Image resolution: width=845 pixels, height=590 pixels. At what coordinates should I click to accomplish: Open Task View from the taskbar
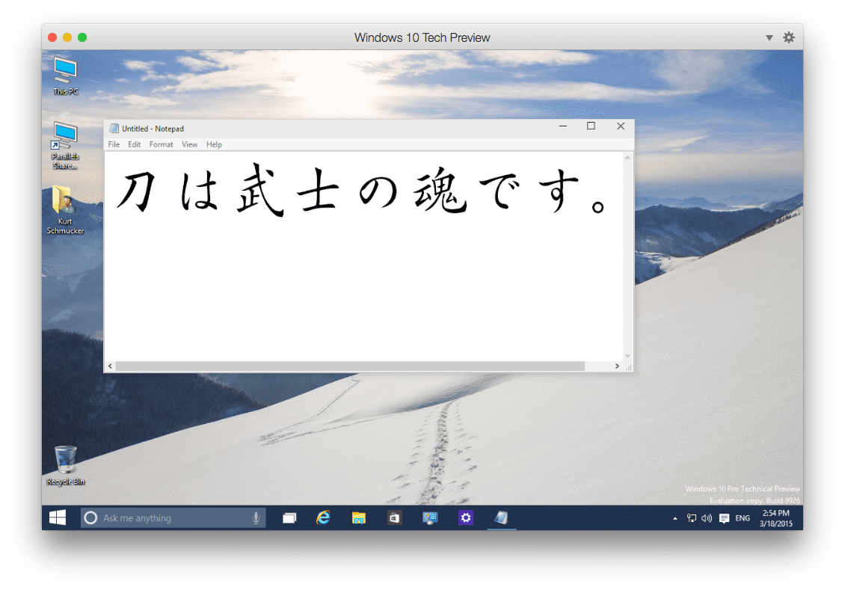tap(289, 517)
